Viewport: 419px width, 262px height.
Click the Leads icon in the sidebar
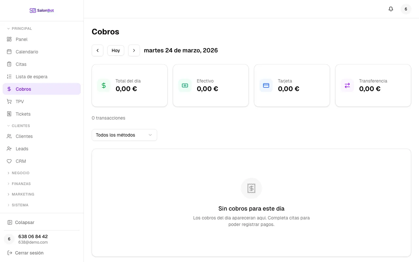point(9,149)
